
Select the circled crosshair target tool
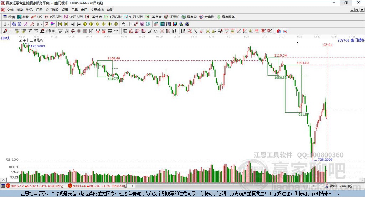73,31
